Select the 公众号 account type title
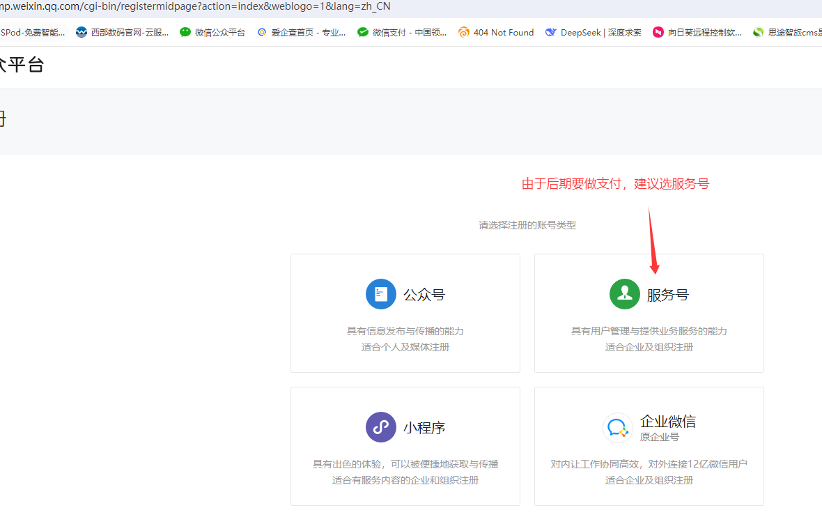Viewport: 822px width, 524px height. coord(424,295)
